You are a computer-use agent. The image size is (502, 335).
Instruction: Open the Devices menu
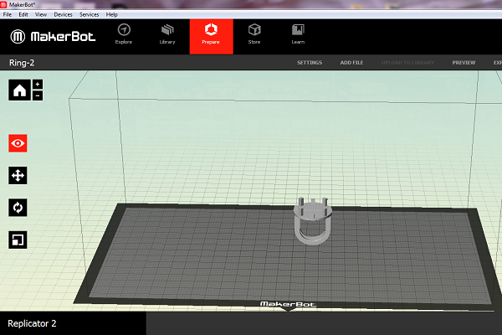click(x=63, y=14)
